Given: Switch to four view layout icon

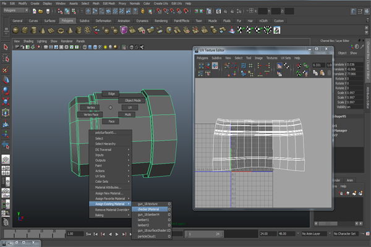Looking at the screenshot, I should 6,170.
